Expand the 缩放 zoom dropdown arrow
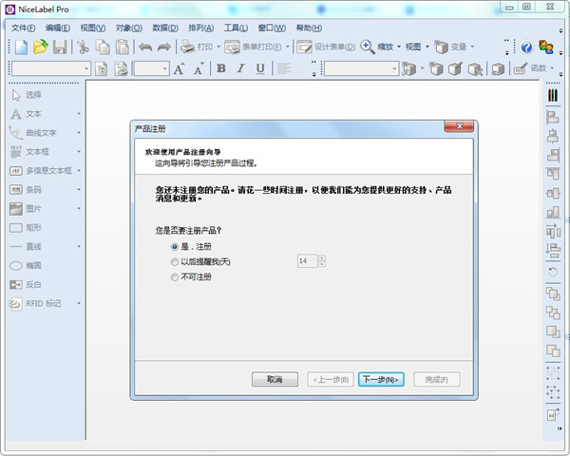This screenshot has height=456, width=570. coord(399,47)
